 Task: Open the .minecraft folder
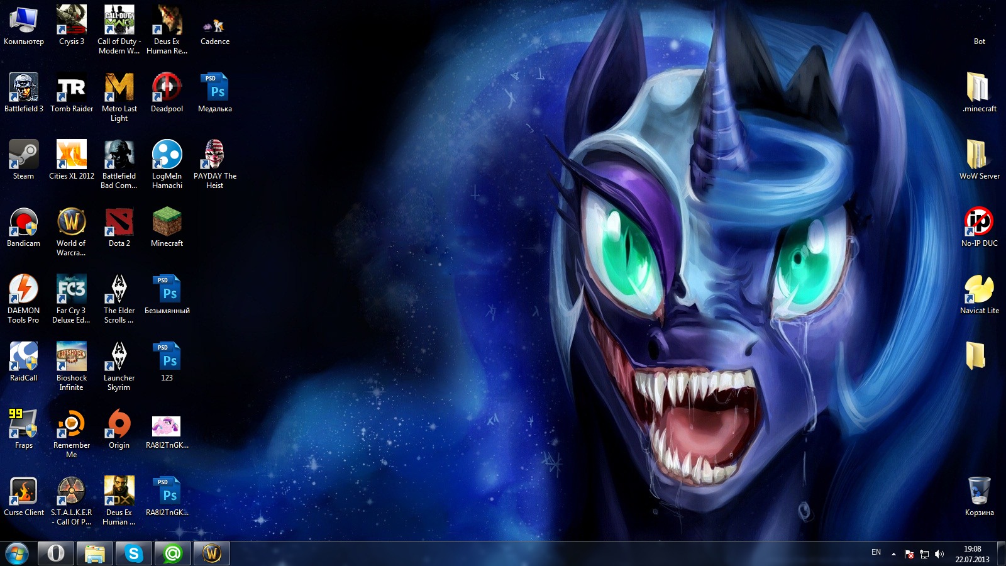coord(980,94)
